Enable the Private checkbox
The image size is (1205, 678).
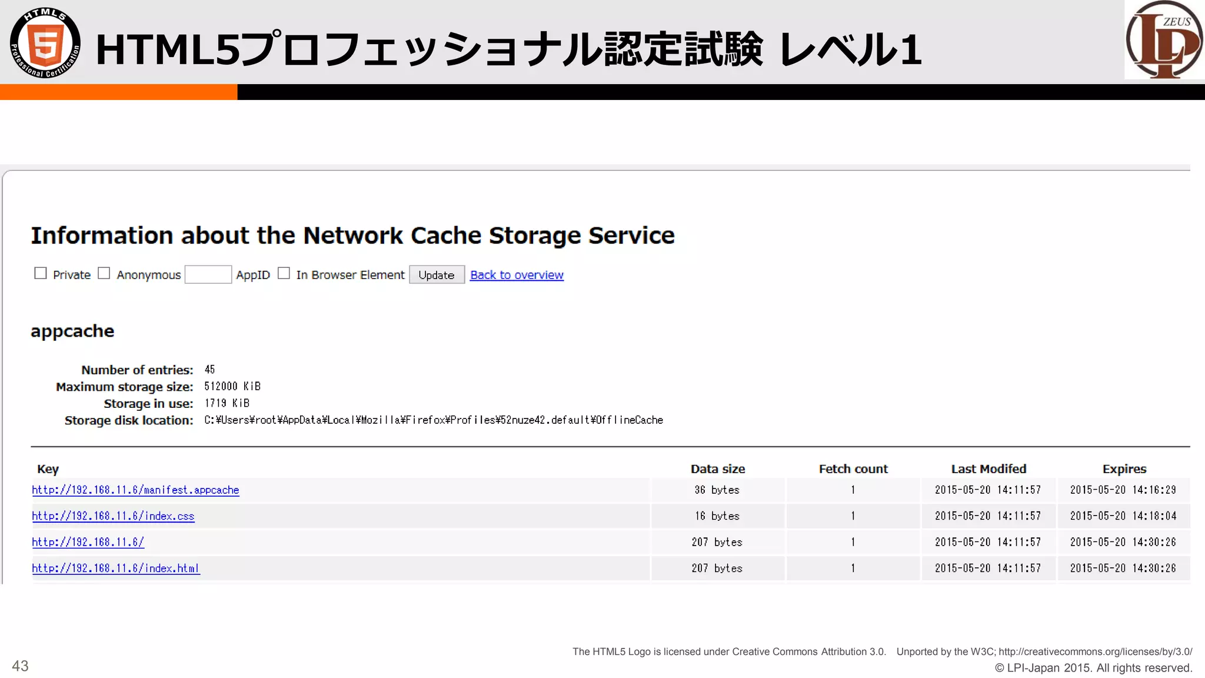(x=40, y=273)
